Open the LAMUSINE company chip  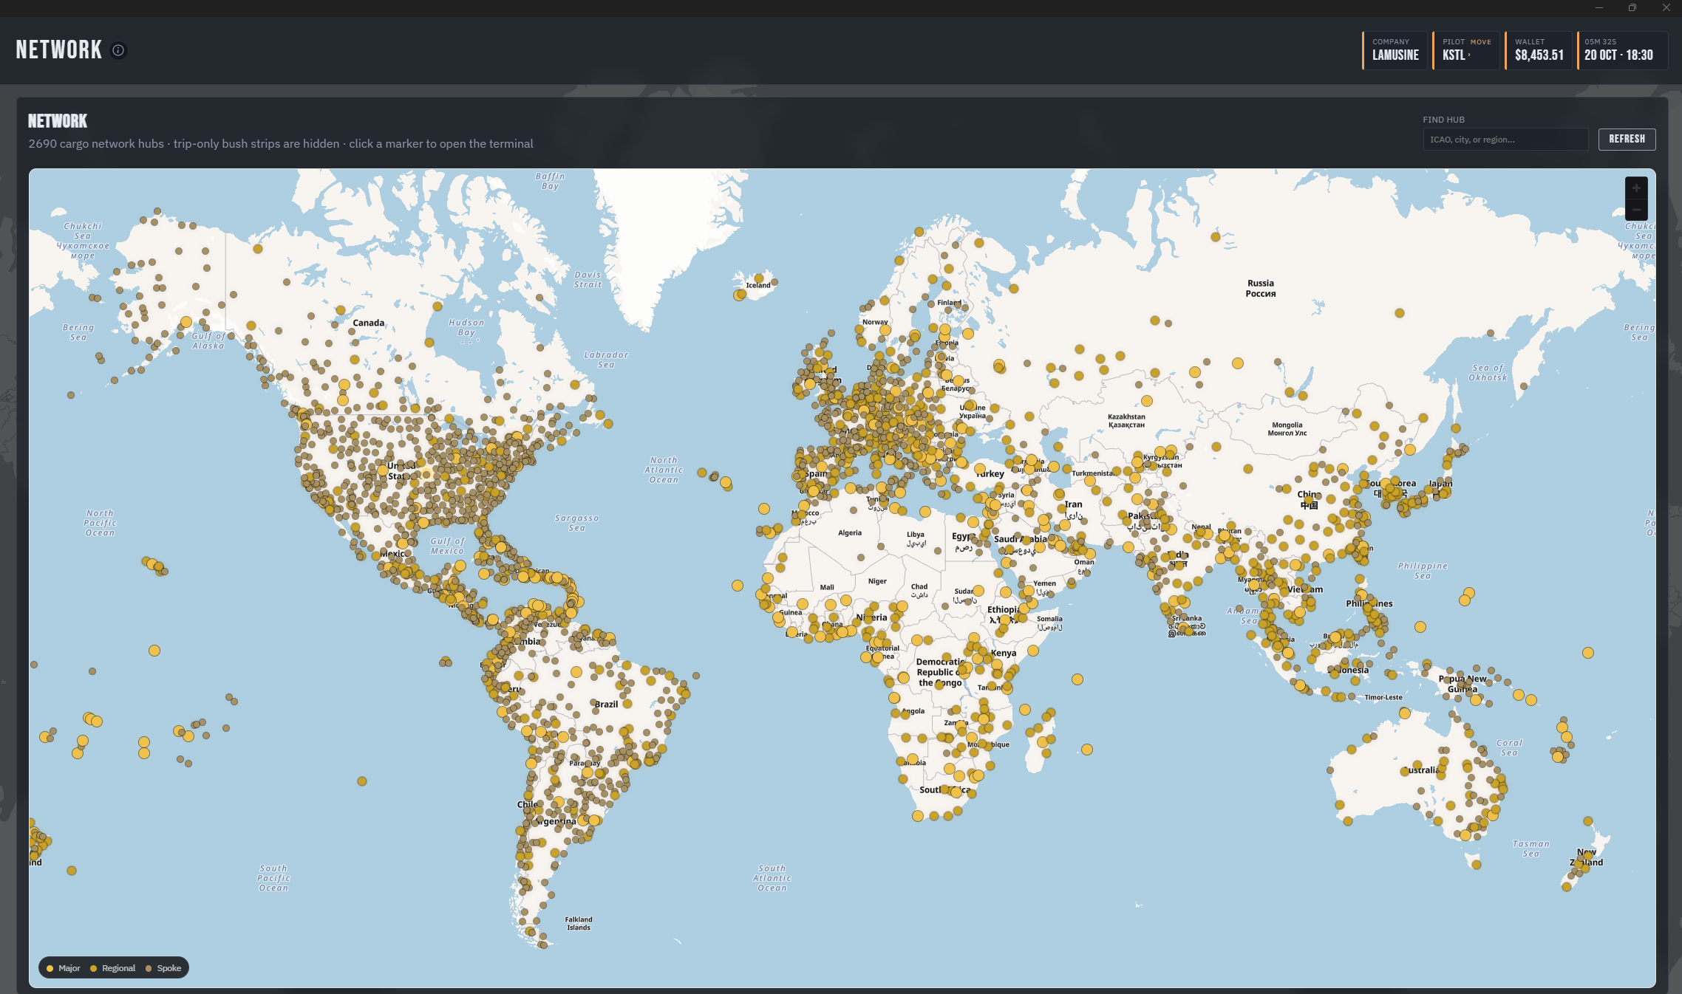click(1395, 50)
